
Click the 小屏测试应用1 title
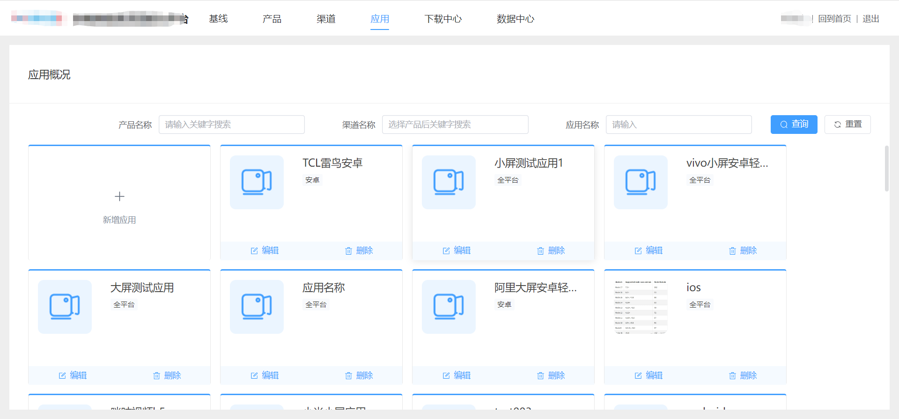click(x=529, y=163)
